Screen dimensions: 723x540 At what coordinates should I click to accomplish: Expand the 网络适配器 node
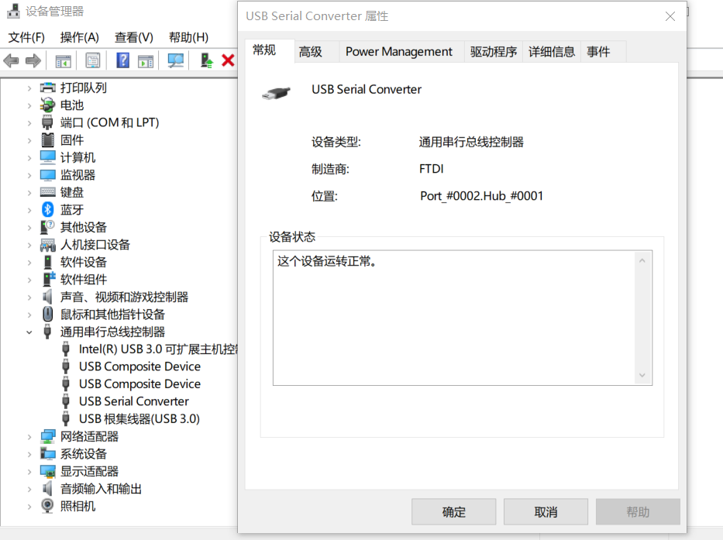[x=29, y=437]
